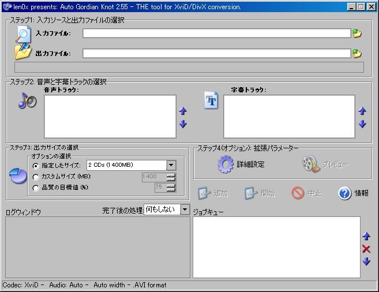Move queued job up with blue arrow
The height and width of the screenshot is (292, 379).
click(x=366, y=236)
